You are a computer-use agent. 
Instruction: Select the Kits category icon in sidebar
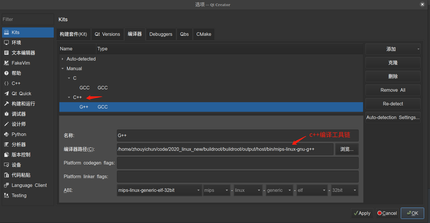(6, 32)
